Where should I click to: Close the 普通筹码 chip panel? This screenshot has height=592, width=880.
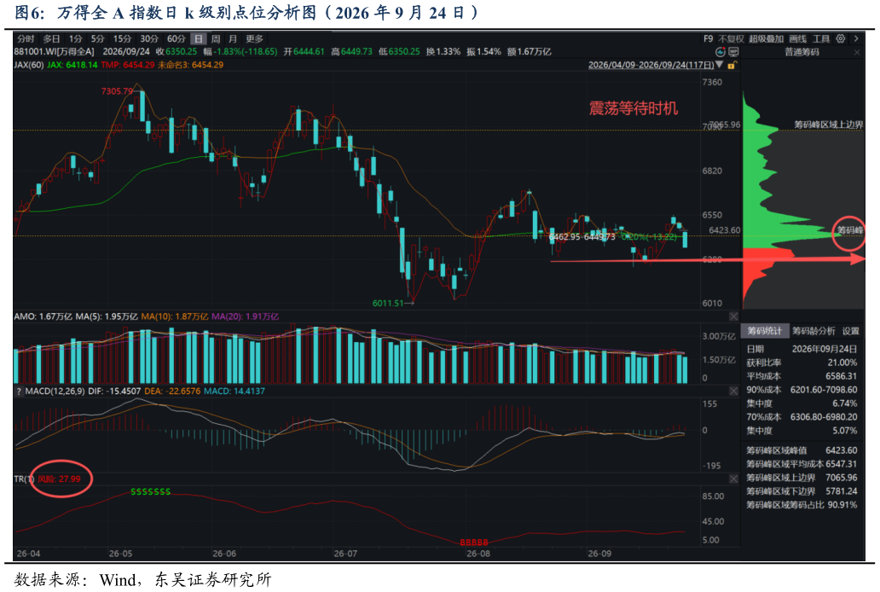pos(857,52)
